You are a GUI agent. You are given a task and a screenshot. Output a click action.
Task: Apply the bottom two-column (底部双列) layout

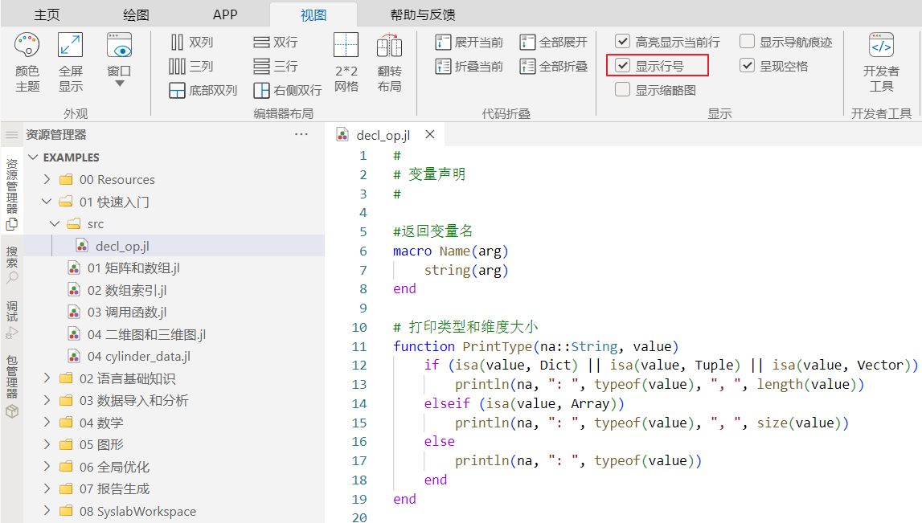(x=203, y=90)
